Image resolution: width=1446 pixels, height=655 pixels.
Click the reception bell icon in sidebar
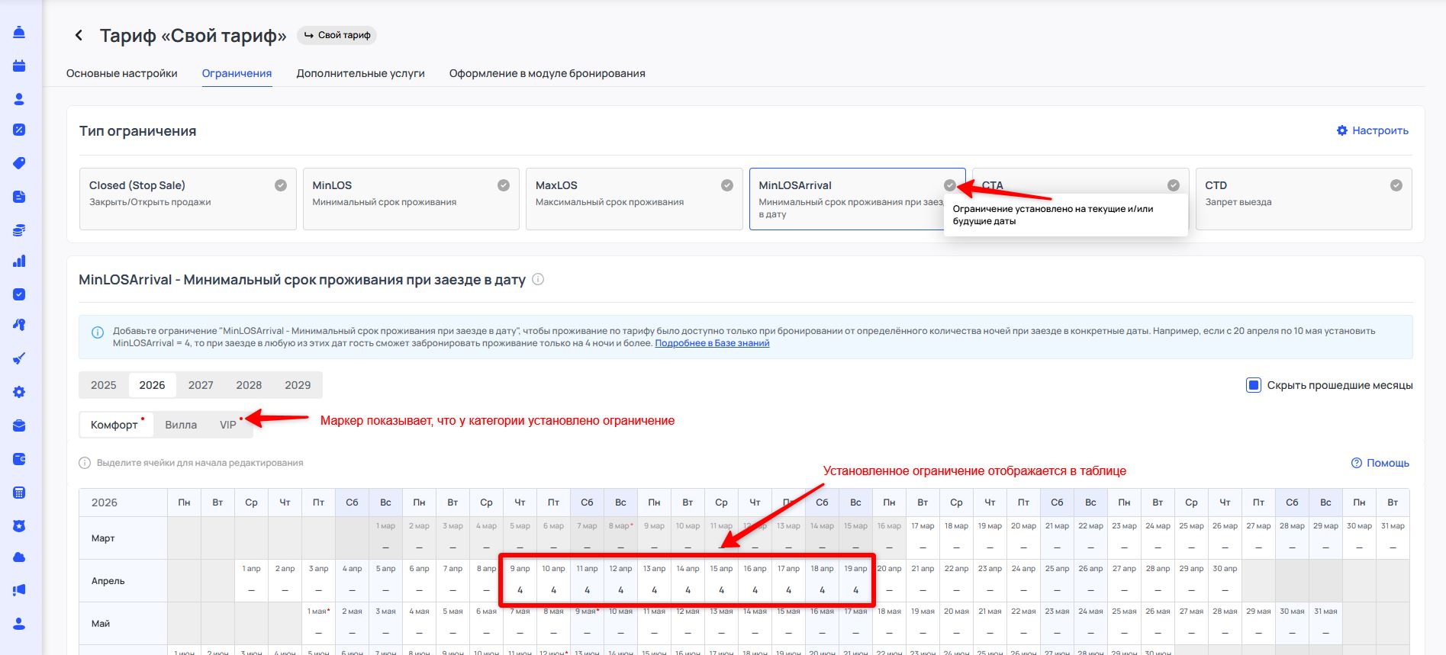(19, 32)
